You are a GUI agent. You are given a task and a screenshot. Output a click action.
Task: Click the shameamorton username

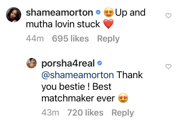pyautogui.click(x=59, y=13)
